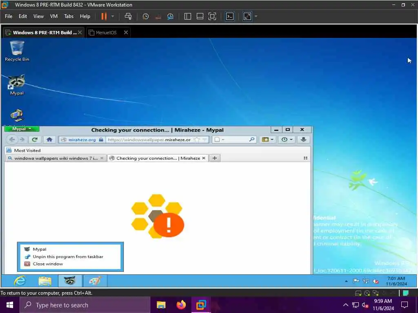This screenshot has height=313, width=418.
Task: Expand the URL history dropdown arrow
Action: tap(205, 140)
